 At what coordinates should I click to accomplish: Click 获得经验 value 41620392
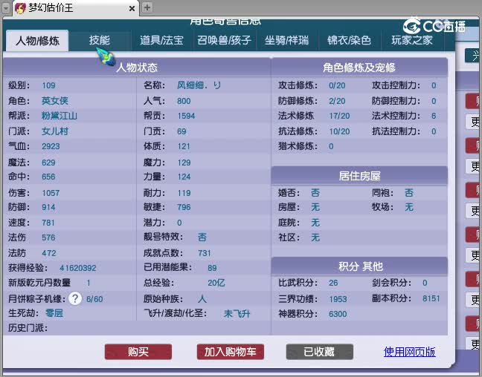tap(78, 268)
